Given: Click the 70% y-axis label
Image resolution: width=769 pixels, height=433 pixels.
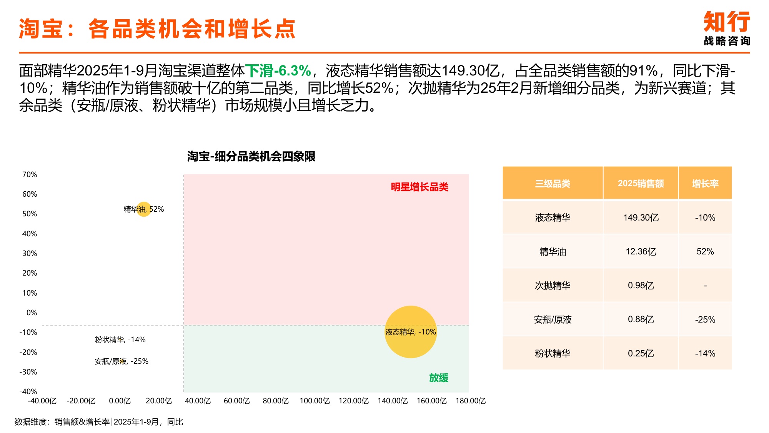Looking at the screenshot, I should click(x=30, y=174).
